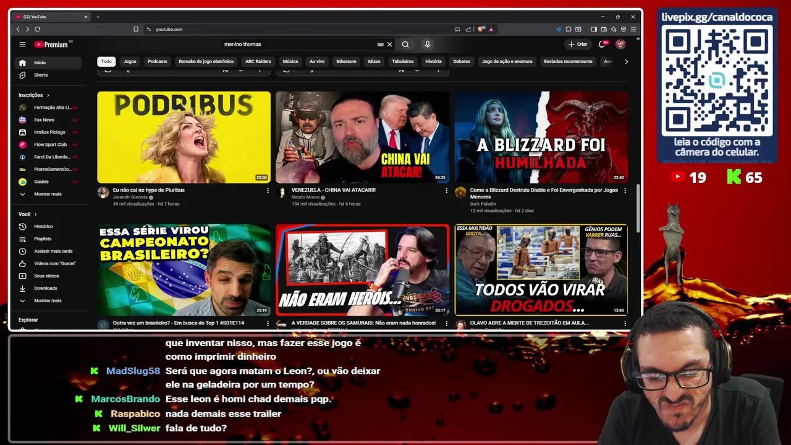This screenshot has height=445, width=791.
Task: Open Playlists in the sidebar
Action: [x=48, y=239]
